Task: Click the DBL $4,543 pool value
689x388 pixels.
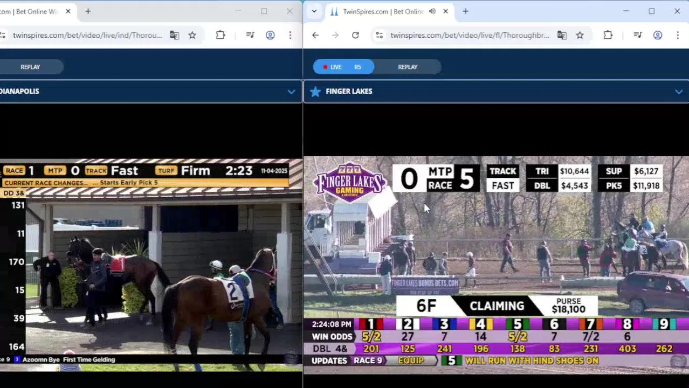Action: coord(574,186)
